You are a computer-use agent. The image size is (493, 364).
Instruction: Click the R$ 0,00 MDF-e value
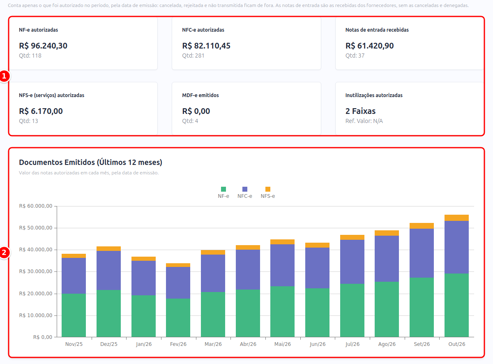coord(196,111)
